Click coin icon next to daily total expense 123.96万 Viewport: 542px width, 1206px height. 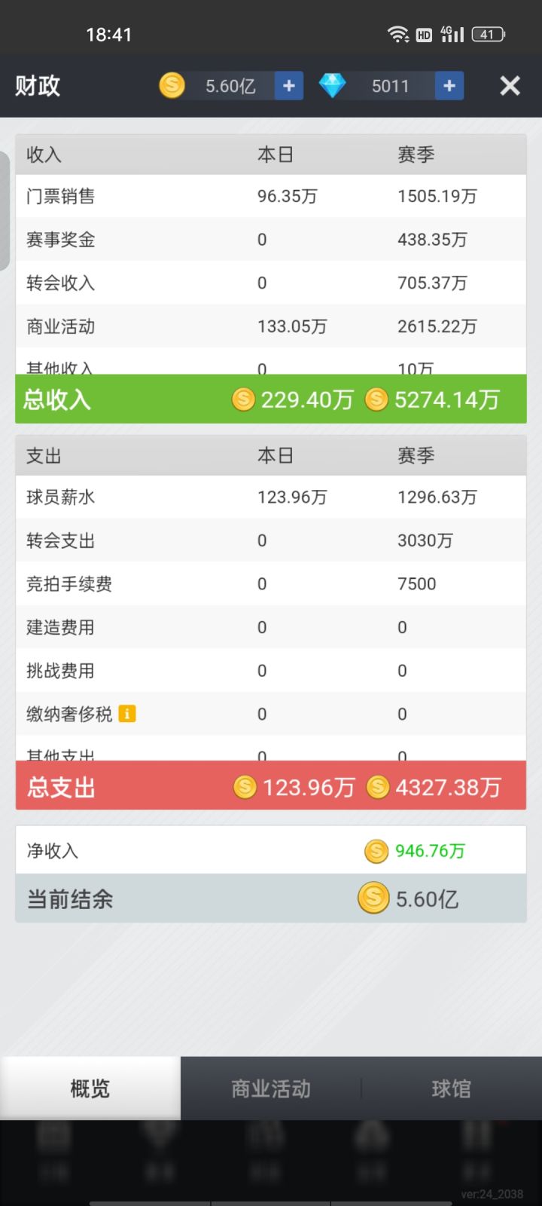pos(245,787)
